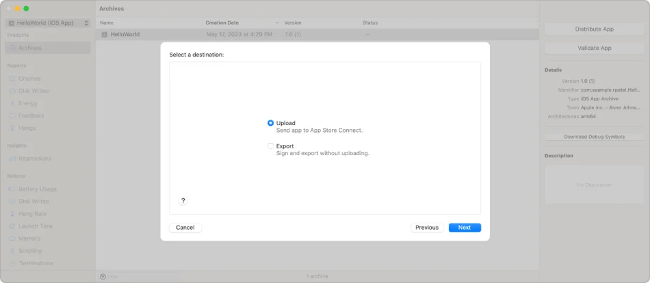The image size is (650, 283).
Task: Open Disk Writes under Metrics
Action: (34, 202)
